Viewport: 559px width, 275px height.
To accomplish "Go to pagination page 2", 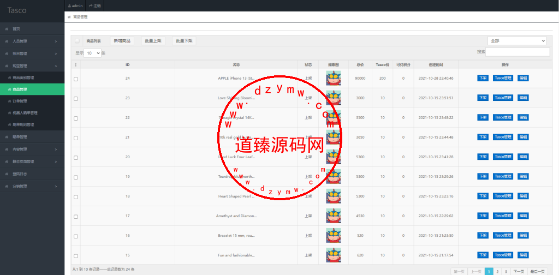I will point(497,271).
